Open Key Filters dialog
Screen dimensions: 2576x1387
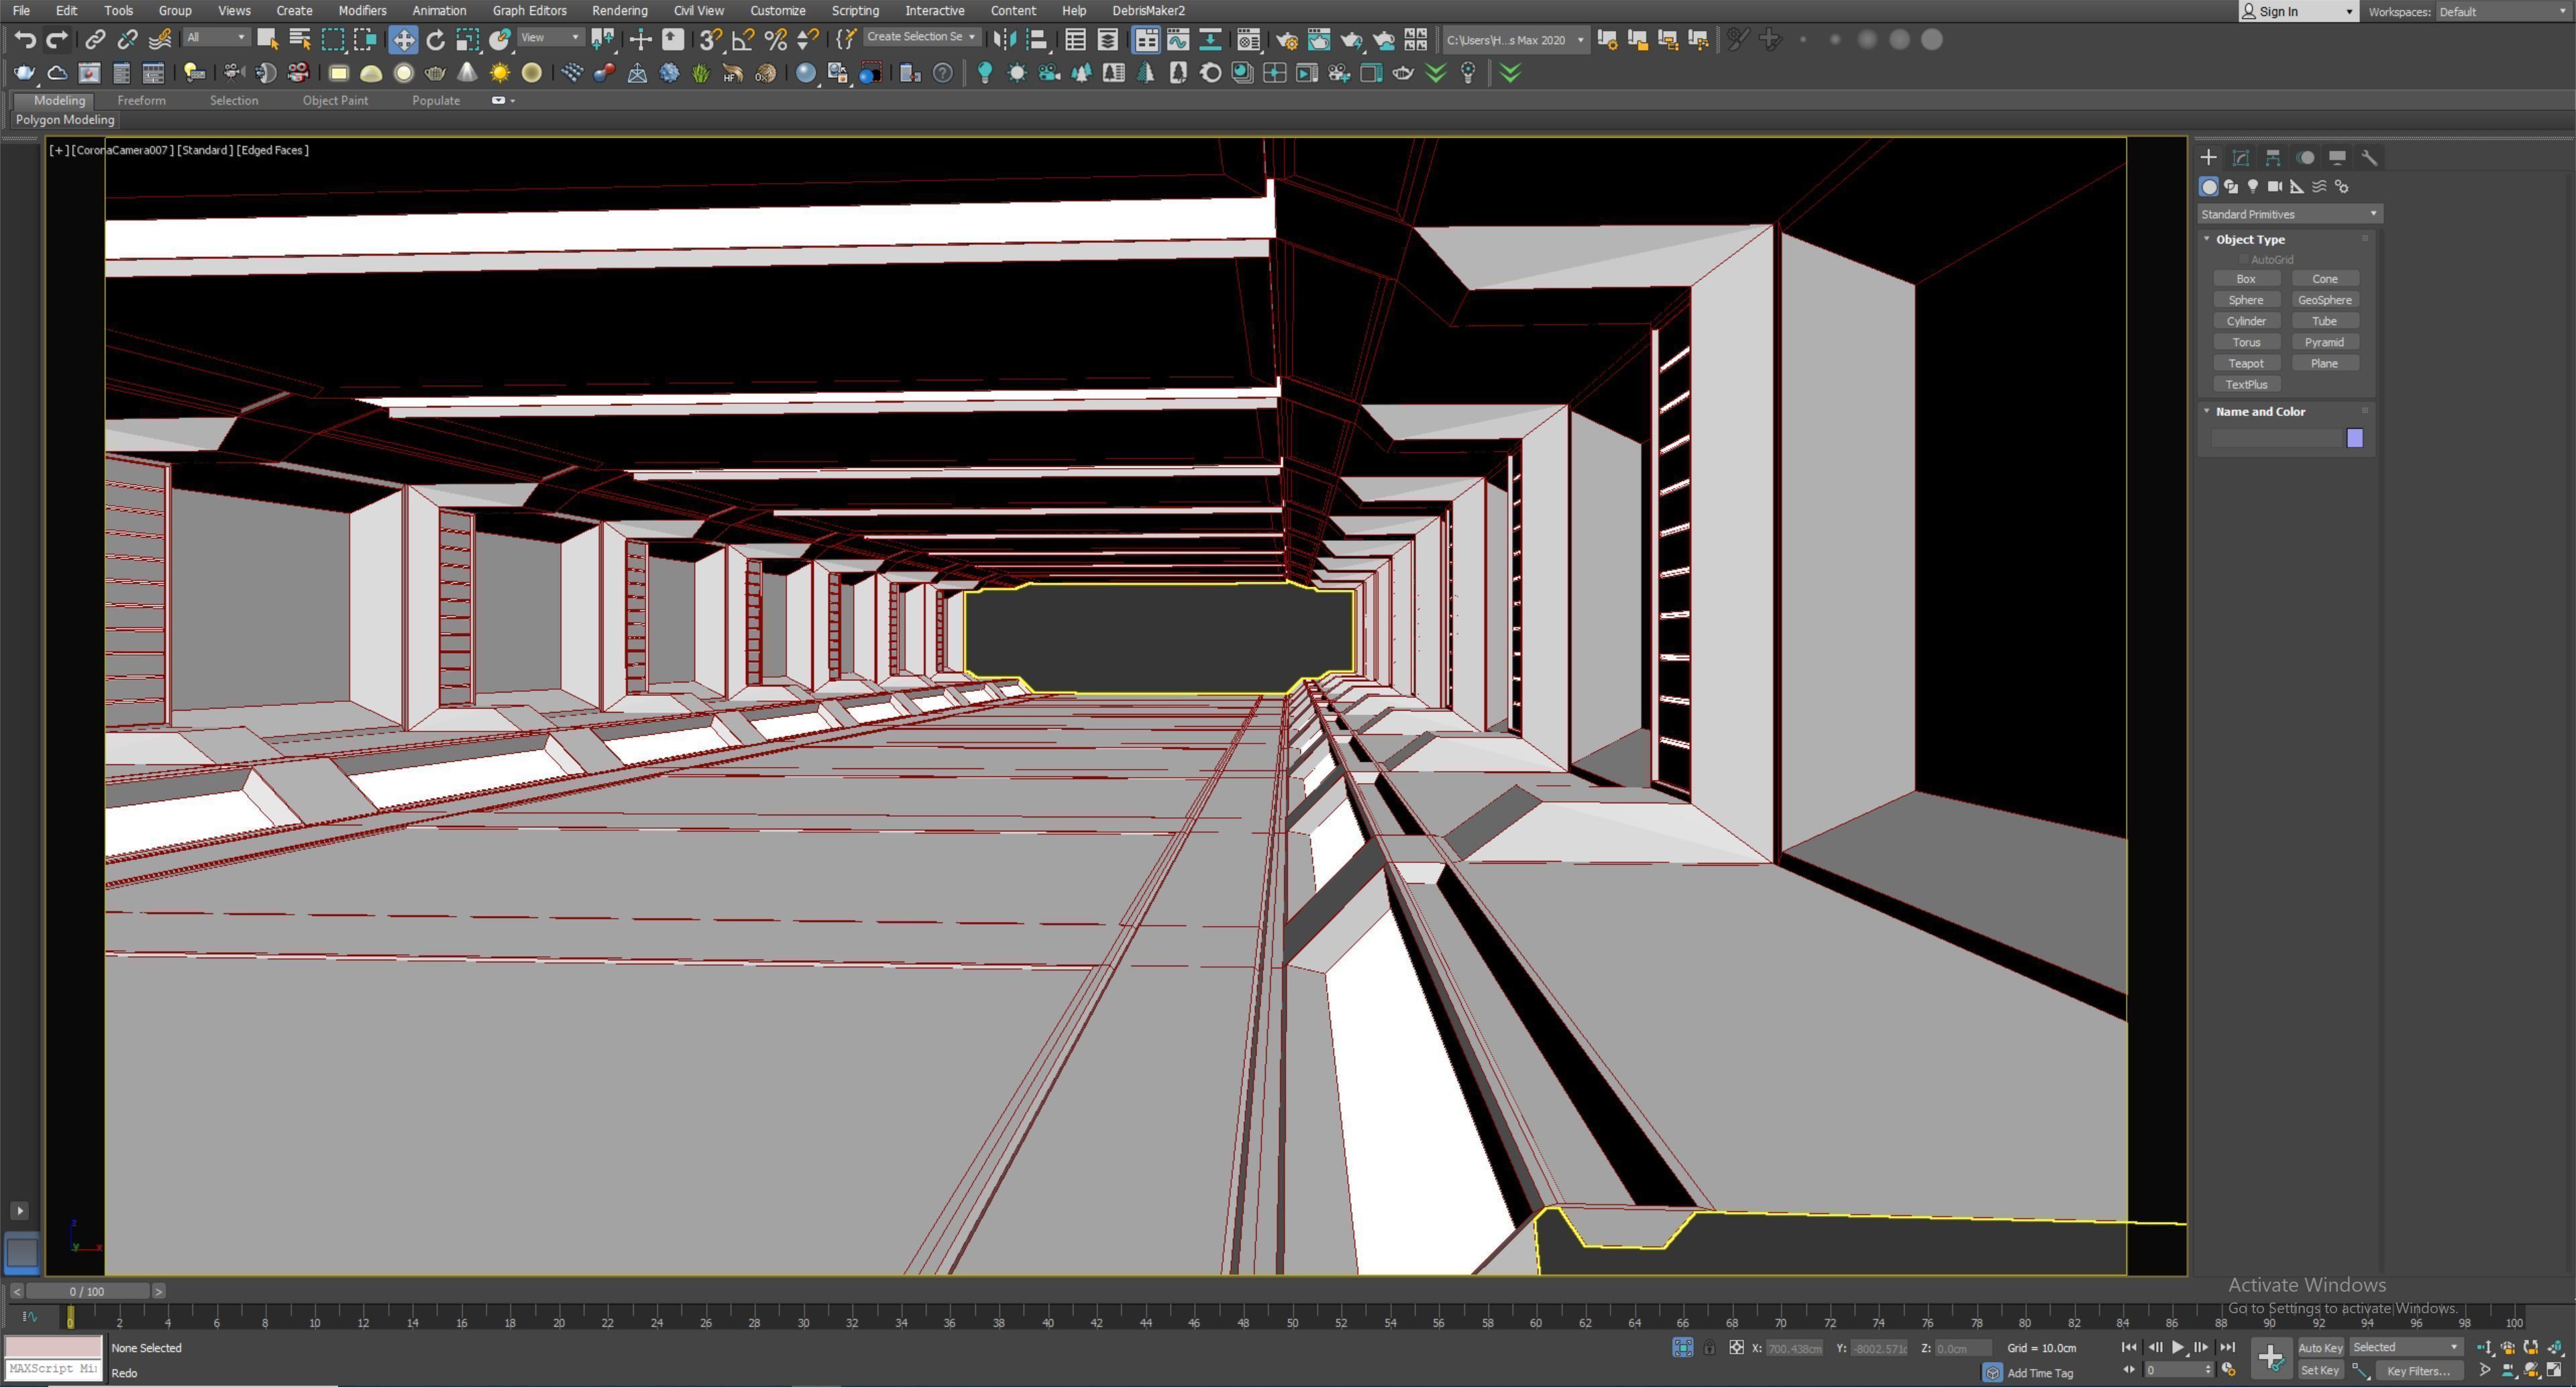pos(2419,1371)
